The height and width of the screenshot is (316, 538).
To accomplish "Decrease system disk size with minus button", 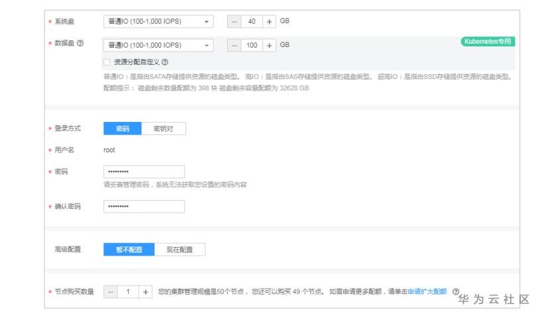I will 235,21.
